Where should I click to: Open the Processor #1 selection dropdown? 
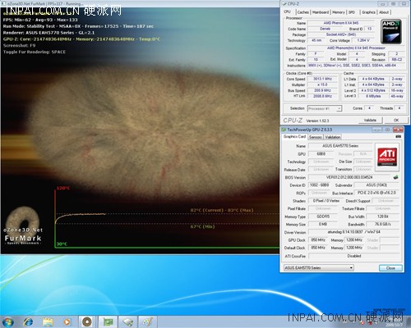[325, 108]
